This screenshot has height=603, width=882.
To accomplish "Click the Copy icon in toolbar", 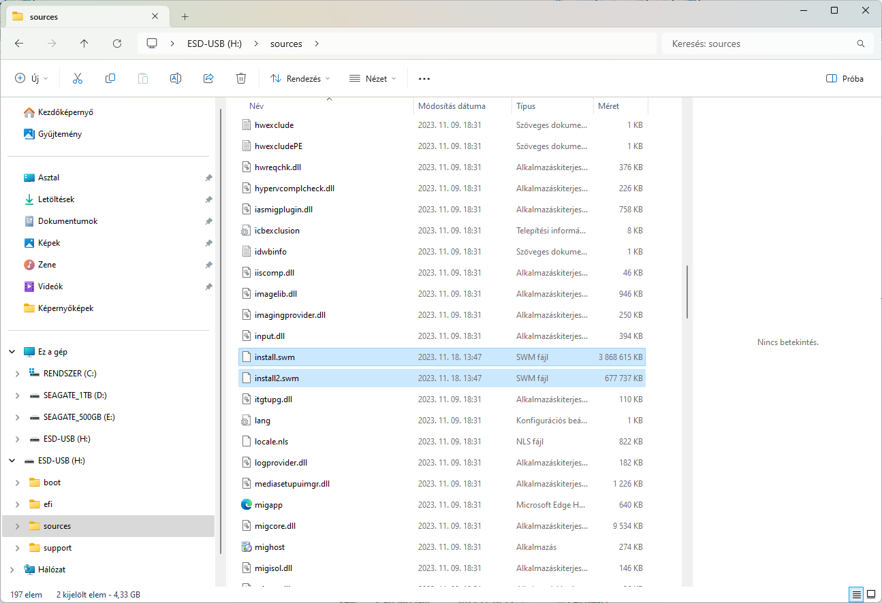I will (110, 78).
